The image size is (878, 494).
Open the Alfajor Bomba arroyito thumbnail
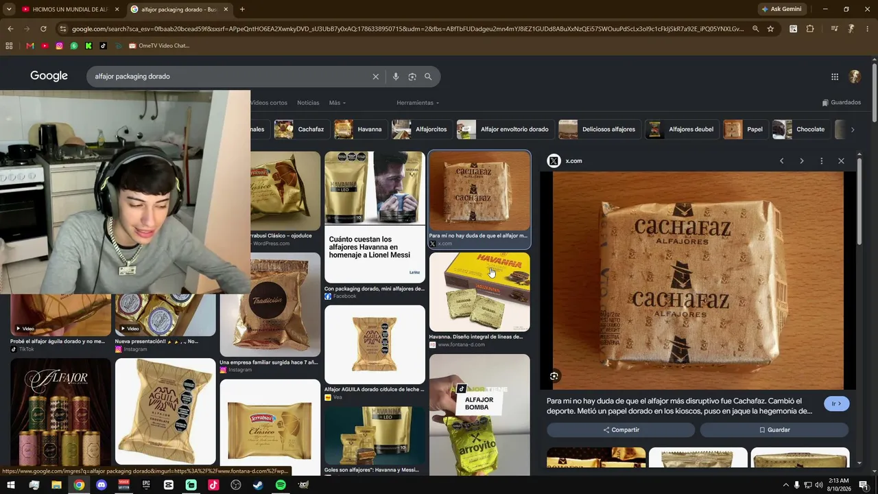479,414
